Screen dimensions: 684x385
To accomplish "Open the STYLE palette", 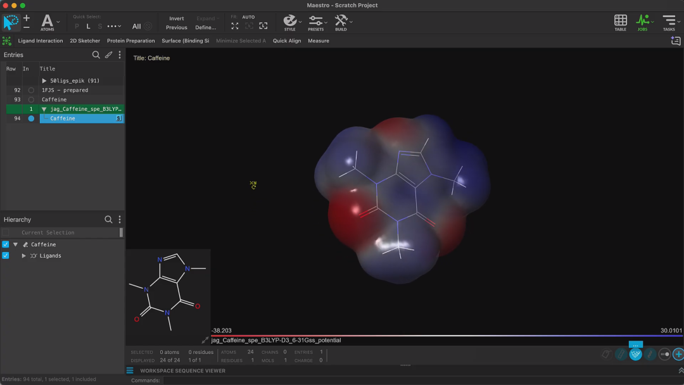I will point(289,23).
